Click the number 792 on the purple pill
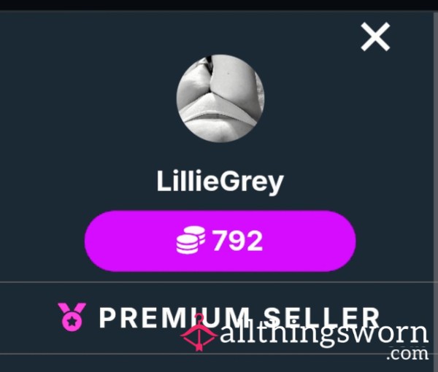This screenshot has width=438, height=372. (x=238, y=241)
